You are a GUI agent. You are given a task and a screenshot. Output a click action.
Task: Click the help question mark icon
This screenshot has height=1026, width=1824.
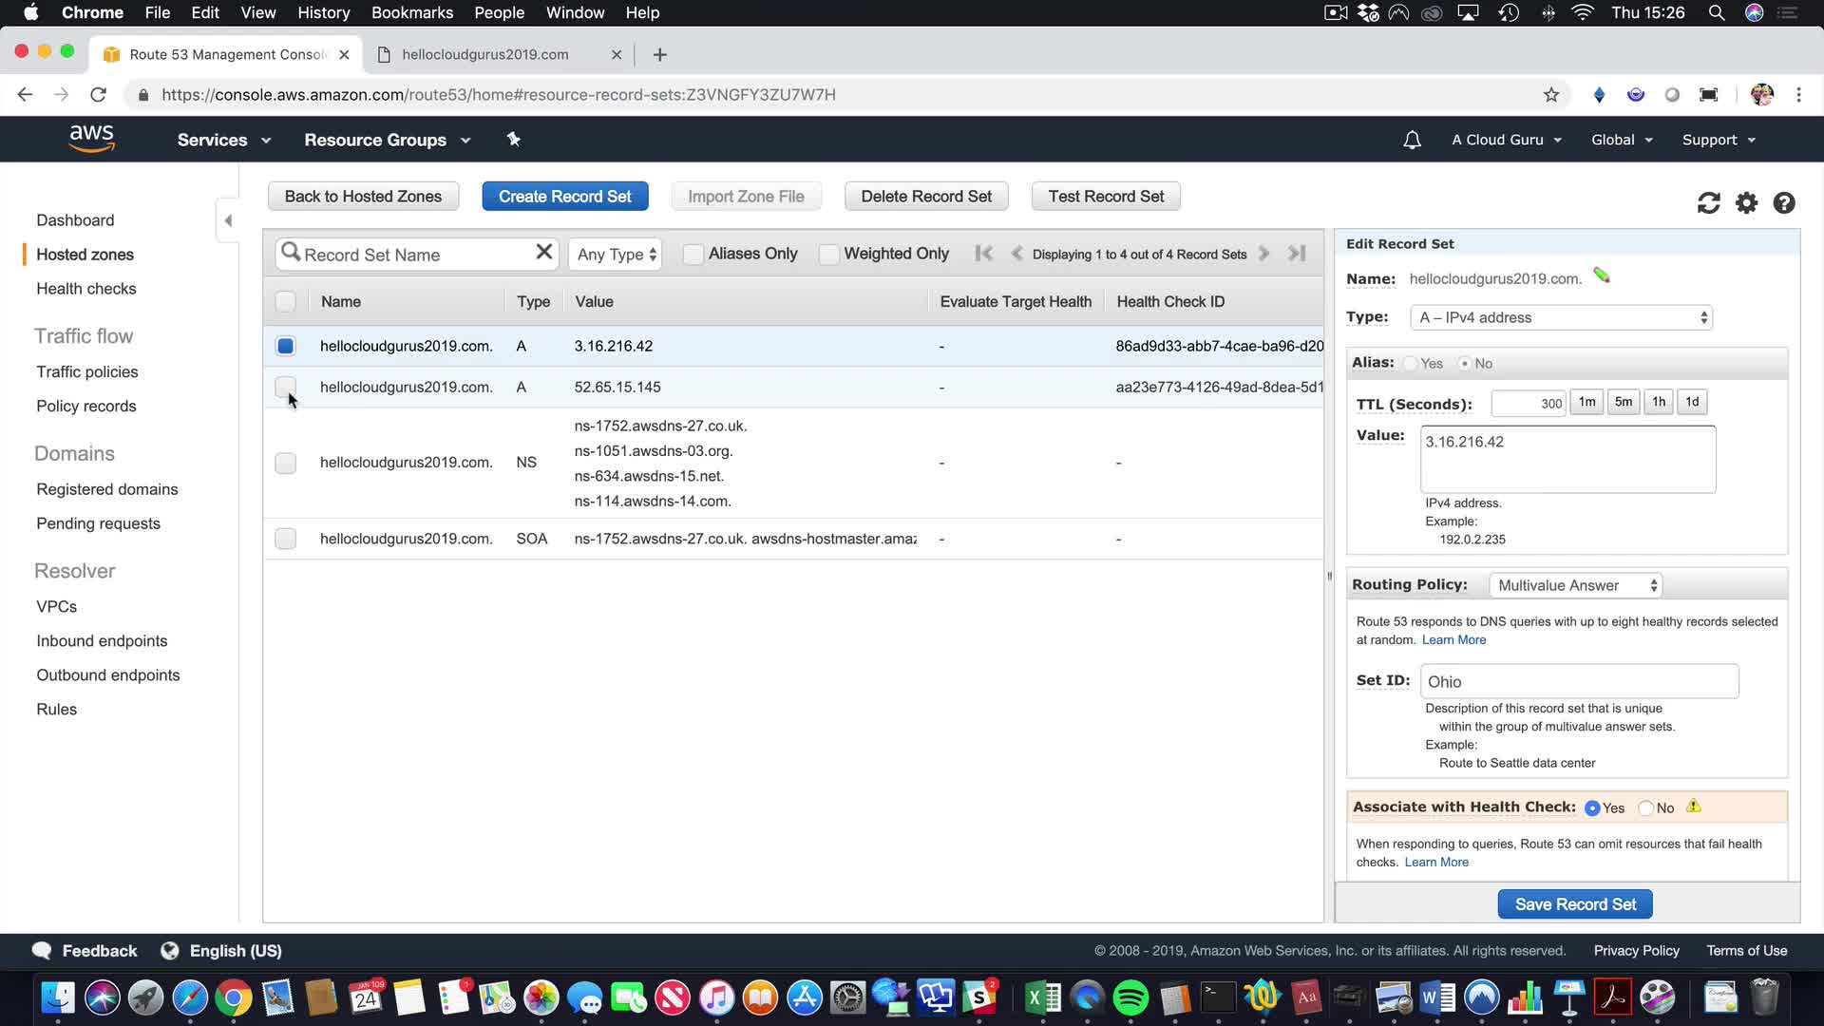(x=1783, y=203)
